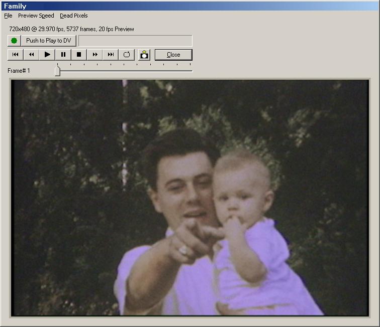Click Push to Play to DV

[x=48, y=41]
